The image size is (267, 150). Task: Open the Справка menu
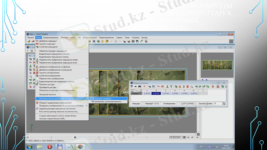click(136, 38)
